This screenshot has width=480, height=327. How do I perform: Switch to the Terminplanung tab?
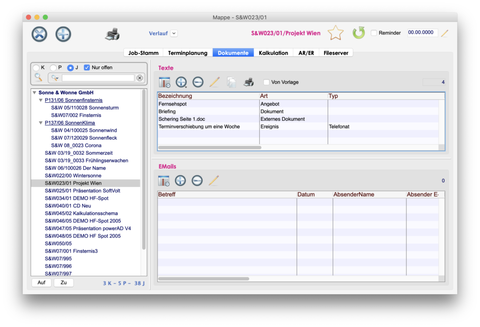click(x=187, y=53)
